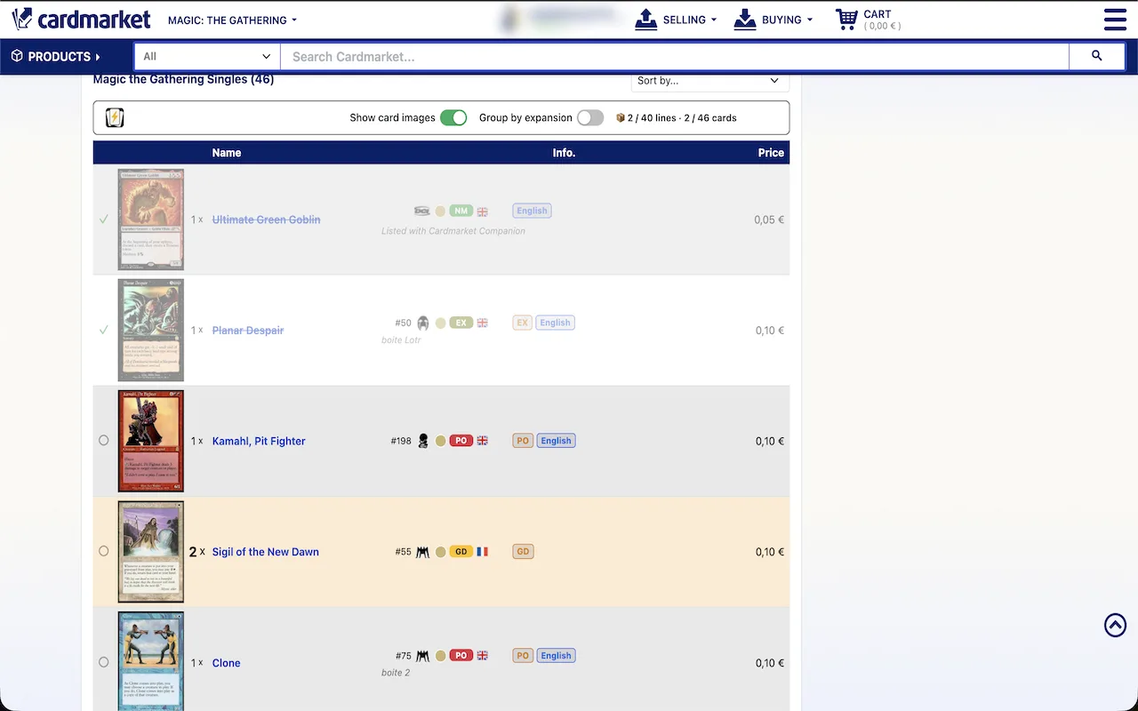Image resolution: width=1138 pixels, height=711 pixels.
Task: Expand the Products menu
Action: pyautogui.click(x=55, y=56)
